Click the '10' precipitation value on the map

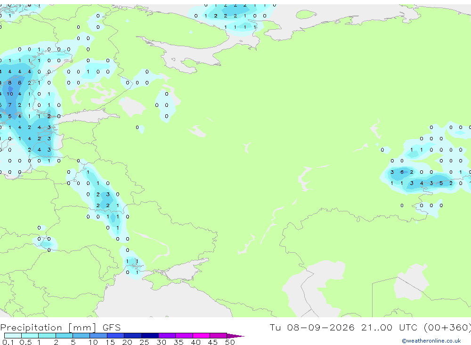coord(10,94)
